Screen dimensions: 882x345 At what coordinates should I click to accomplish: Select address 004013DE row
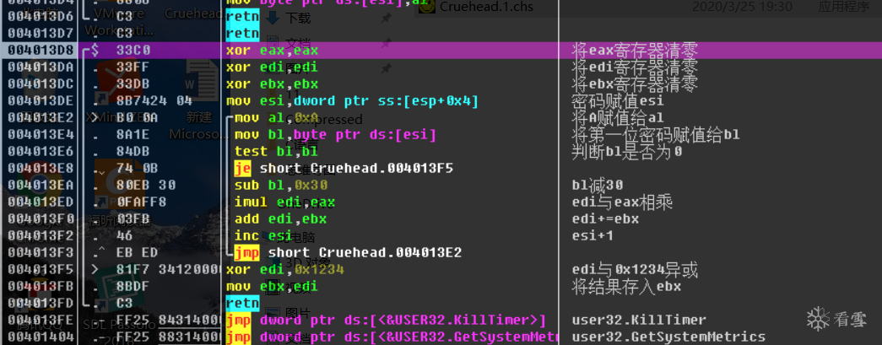pos(41,100)
